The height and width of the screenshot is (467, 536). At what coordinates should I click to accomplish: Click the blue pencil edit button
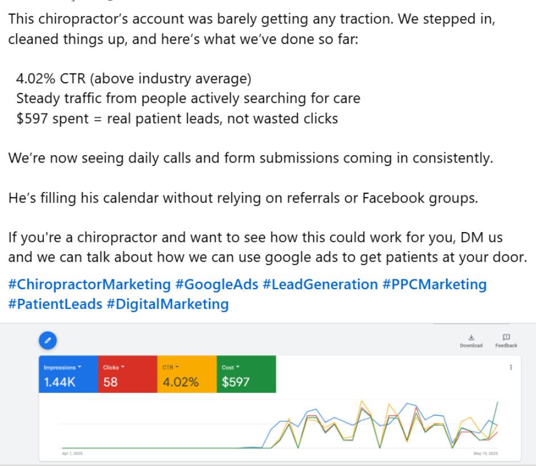point(48,340)
